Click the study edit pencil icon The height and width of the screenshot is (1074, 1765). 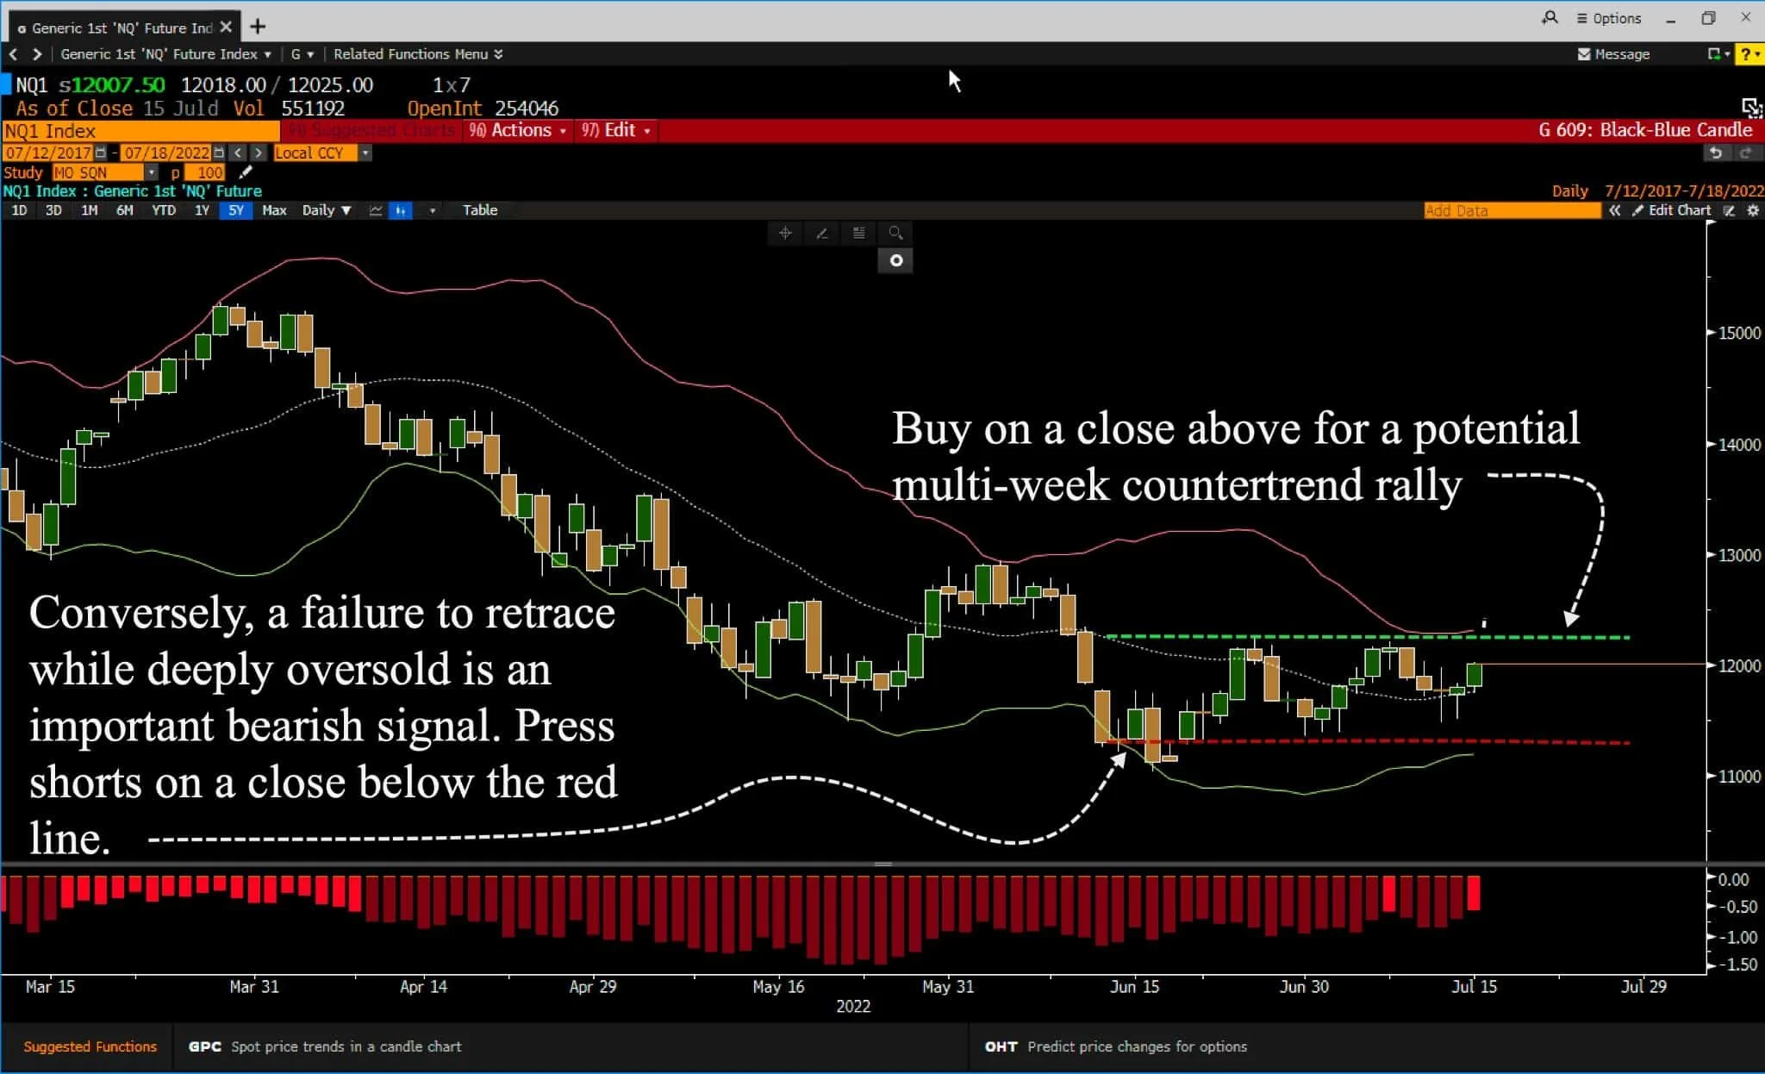coord(246,172)
